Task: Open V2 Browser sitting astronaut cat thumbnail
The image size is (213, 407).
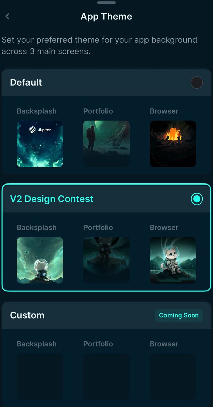Action: (x=173, y=260)
